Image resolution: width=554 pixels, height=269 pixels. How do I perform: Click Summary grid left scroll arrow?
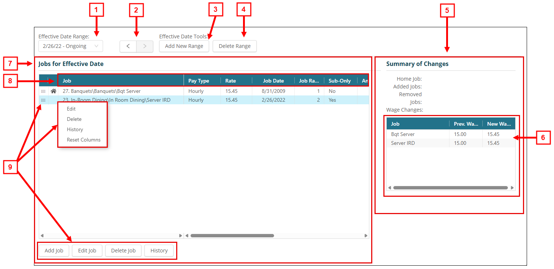390,188
